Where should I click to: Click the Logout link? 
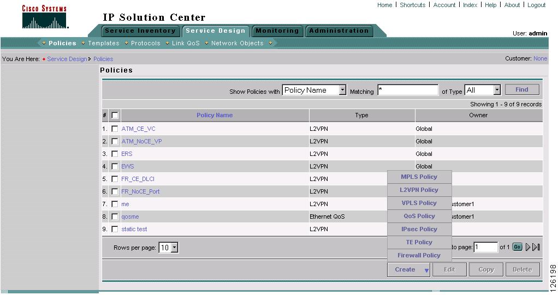click(x=536, y=5)
